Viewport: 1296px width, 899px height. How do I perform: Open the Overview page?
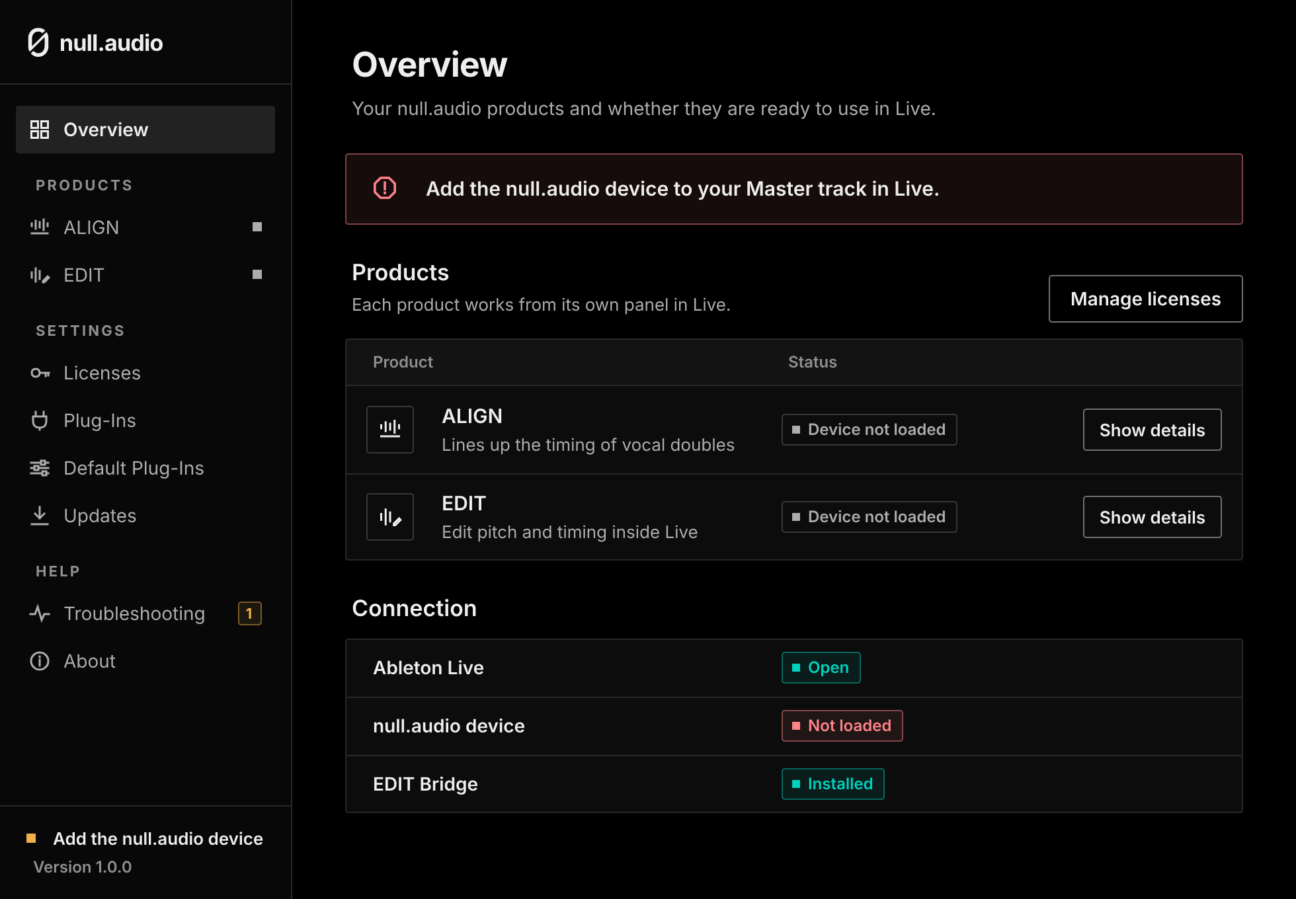click(x=145, y=130)
